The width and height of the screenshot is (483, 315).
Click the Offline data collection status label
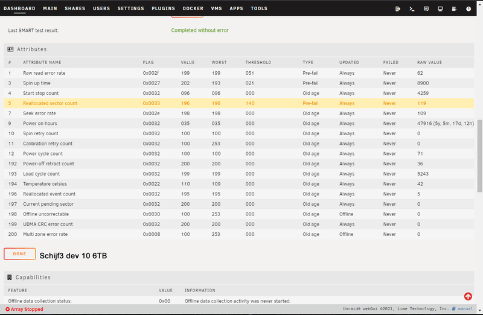pyautogui.click(x=40, y=301)
